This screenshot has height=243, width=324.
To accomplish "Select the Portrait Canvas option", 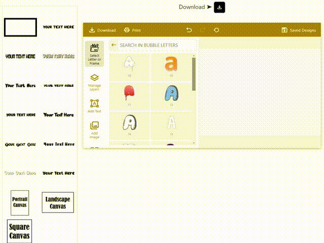I will 20,202.
